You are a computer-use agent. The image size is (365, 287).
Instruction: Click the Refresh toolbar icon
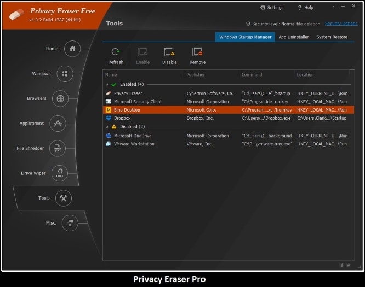(116, 52)
